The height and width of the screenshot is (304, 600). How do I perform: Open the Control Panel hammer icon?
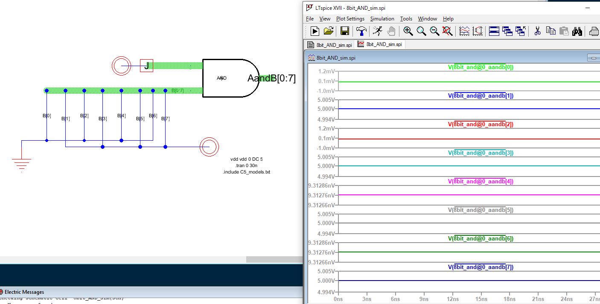(x=361, y=31)
